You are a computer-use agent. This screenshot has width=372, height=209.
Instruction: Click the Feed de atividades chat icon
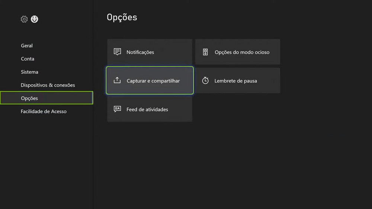(x=117, y=109)
